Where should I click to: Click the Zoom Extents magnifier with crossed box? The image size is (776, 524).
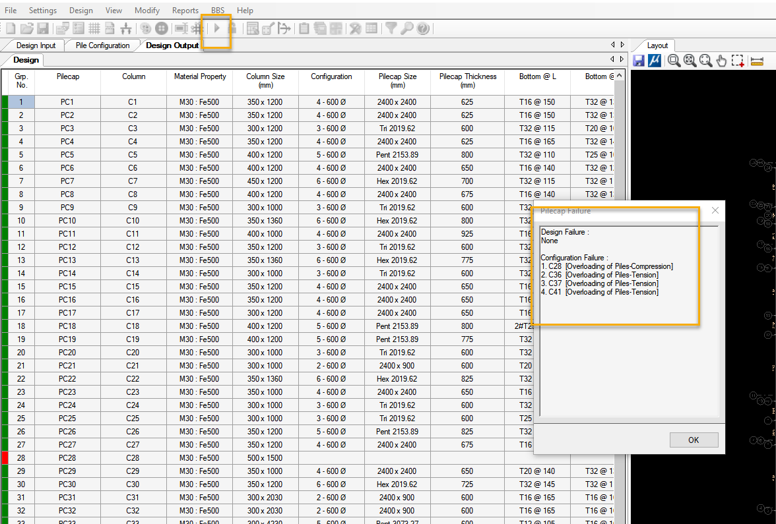690,61
